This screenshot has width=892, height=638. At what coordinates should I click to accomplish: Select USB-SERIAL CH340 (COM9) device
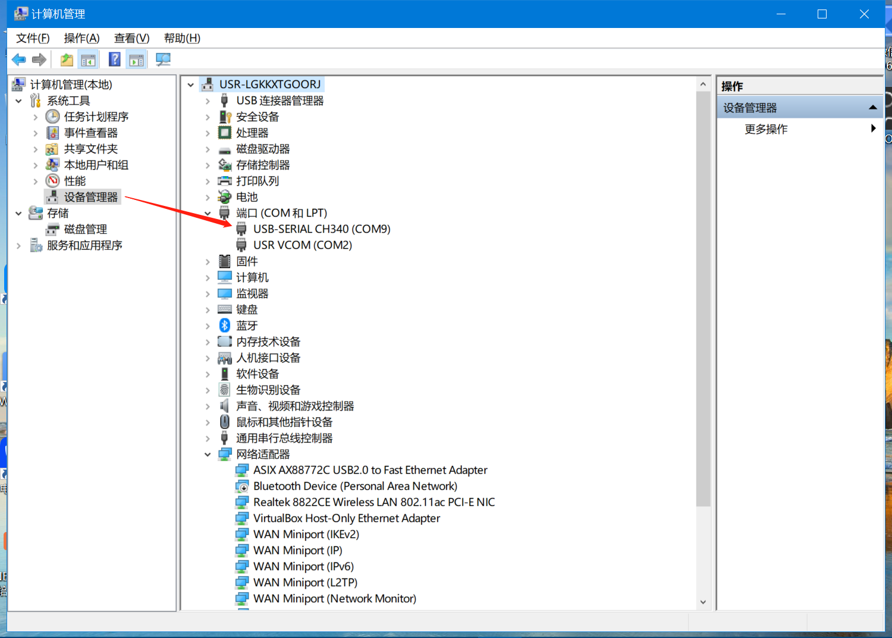pyautogui.click(x=321, y=229)
